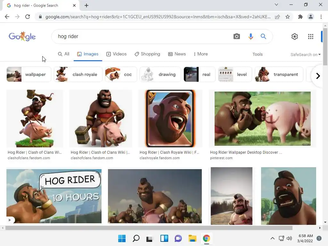
Task: Open Google quick settings gear
Action: pos(295,37)
